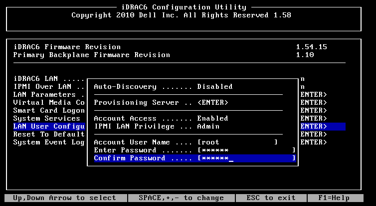Select the iDRAC6 LAN menu item
This screenshot has height=206, width=376.
[x=49, y=78]
